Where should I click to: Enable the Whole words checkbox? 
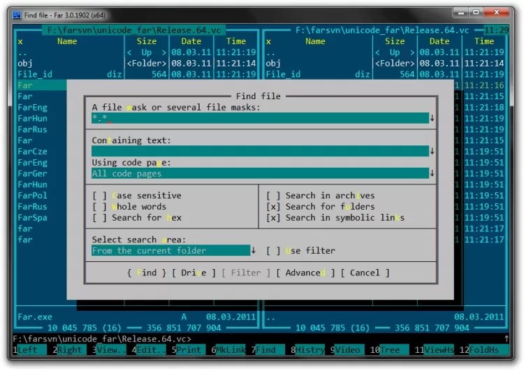click(x=100, y=207)
